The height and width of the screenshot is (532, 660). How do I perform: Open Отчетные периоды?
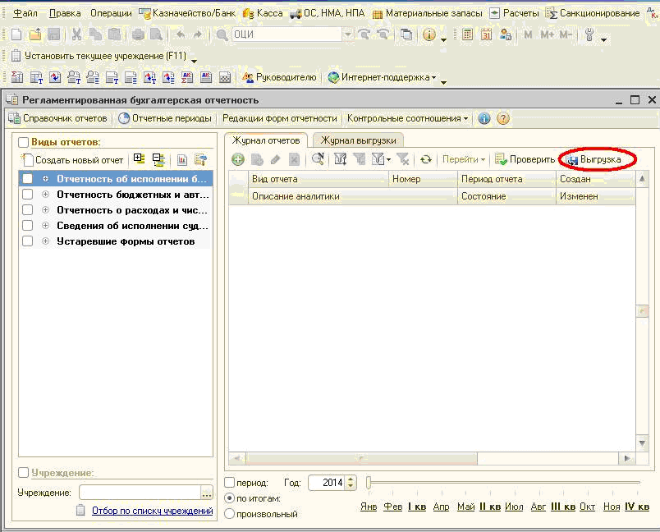[x=165, y=119]
